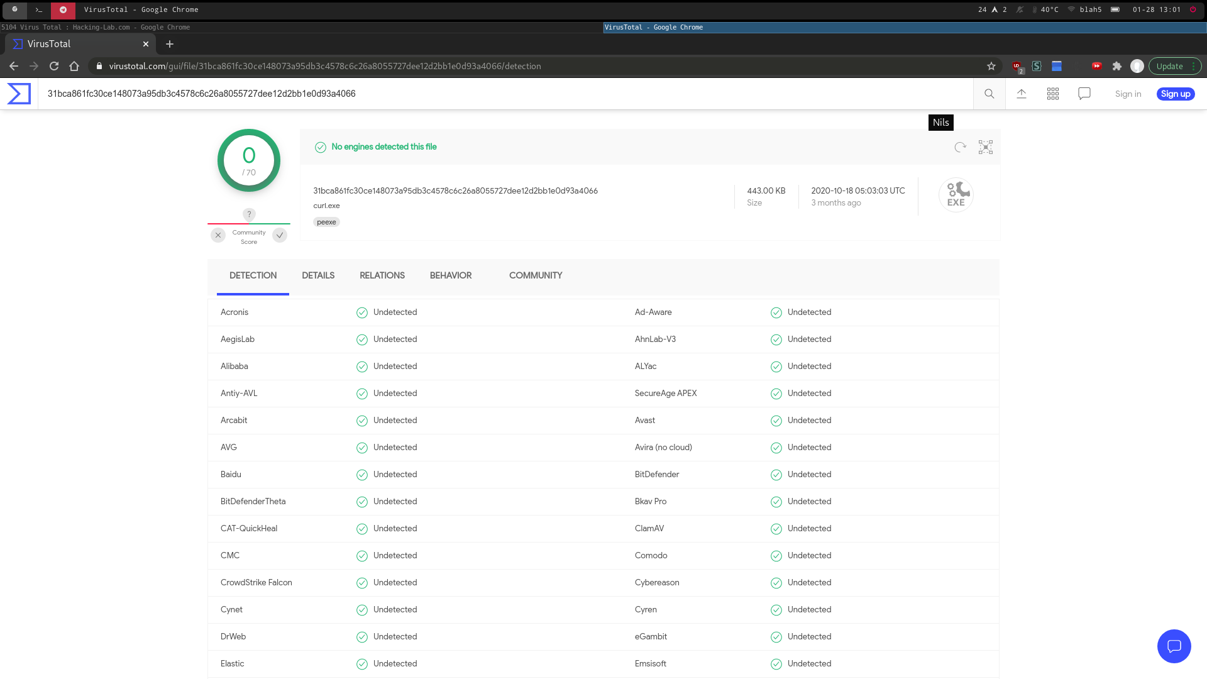Open the comments speech bubble icon
1207x679 pixels.
click(1084, 94)
